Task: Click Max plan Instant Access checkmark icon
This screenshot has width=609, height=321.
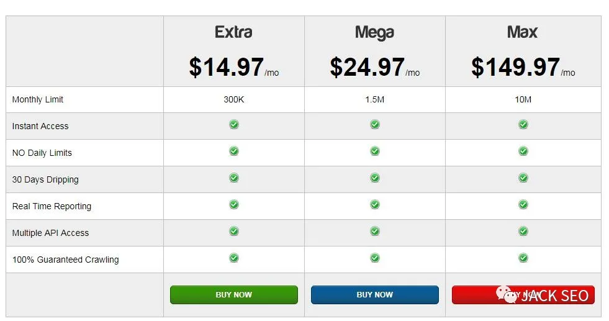Action: (523, 125)
